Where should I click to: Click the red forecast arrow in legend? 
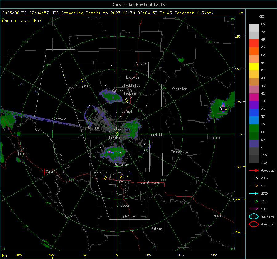(x=254, y=170)
